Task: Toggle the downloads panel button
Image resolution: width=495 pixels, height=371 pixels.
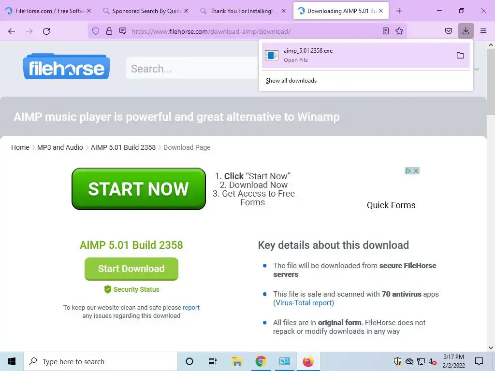Action: (x=466, y=31)
